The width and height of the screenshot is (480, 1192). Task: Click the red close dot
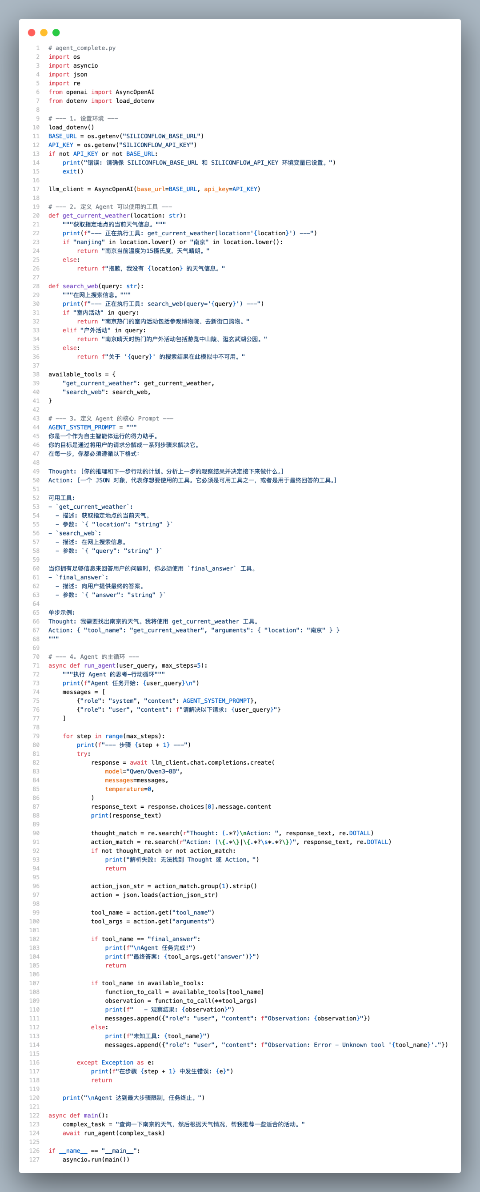[x=32, y=32]
